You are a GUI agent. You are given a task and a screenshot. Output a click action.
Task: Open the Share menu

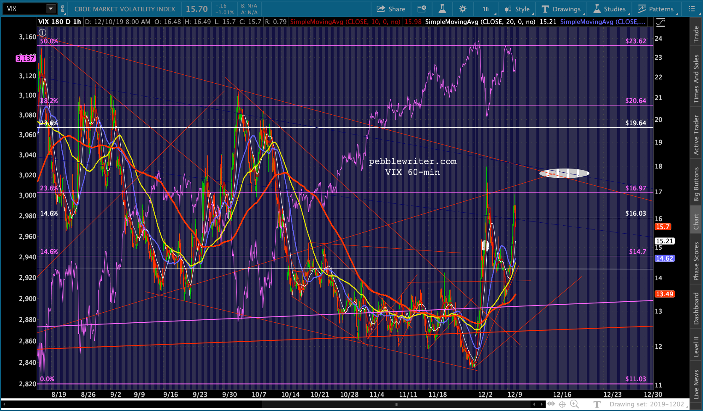pos(391,9)
